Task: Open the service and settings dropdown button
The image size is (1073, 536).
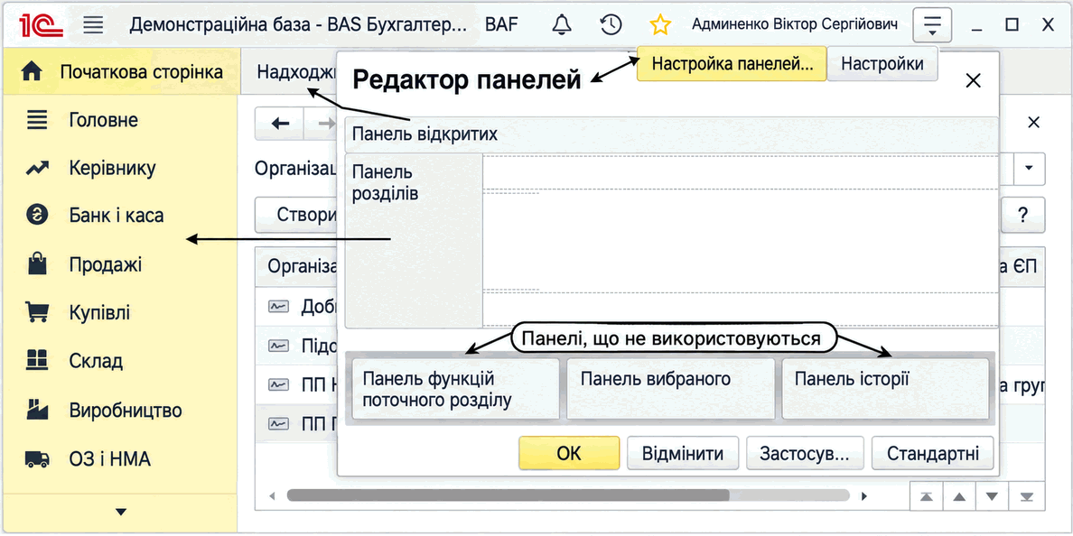Action: click(932, 25)
